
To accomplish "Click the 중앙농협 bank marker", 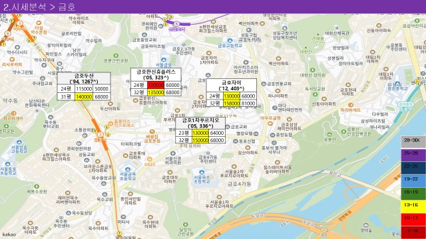I will [x=272, y=135].
